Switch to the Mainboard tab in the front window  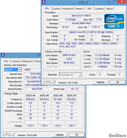tap(68, 9)
